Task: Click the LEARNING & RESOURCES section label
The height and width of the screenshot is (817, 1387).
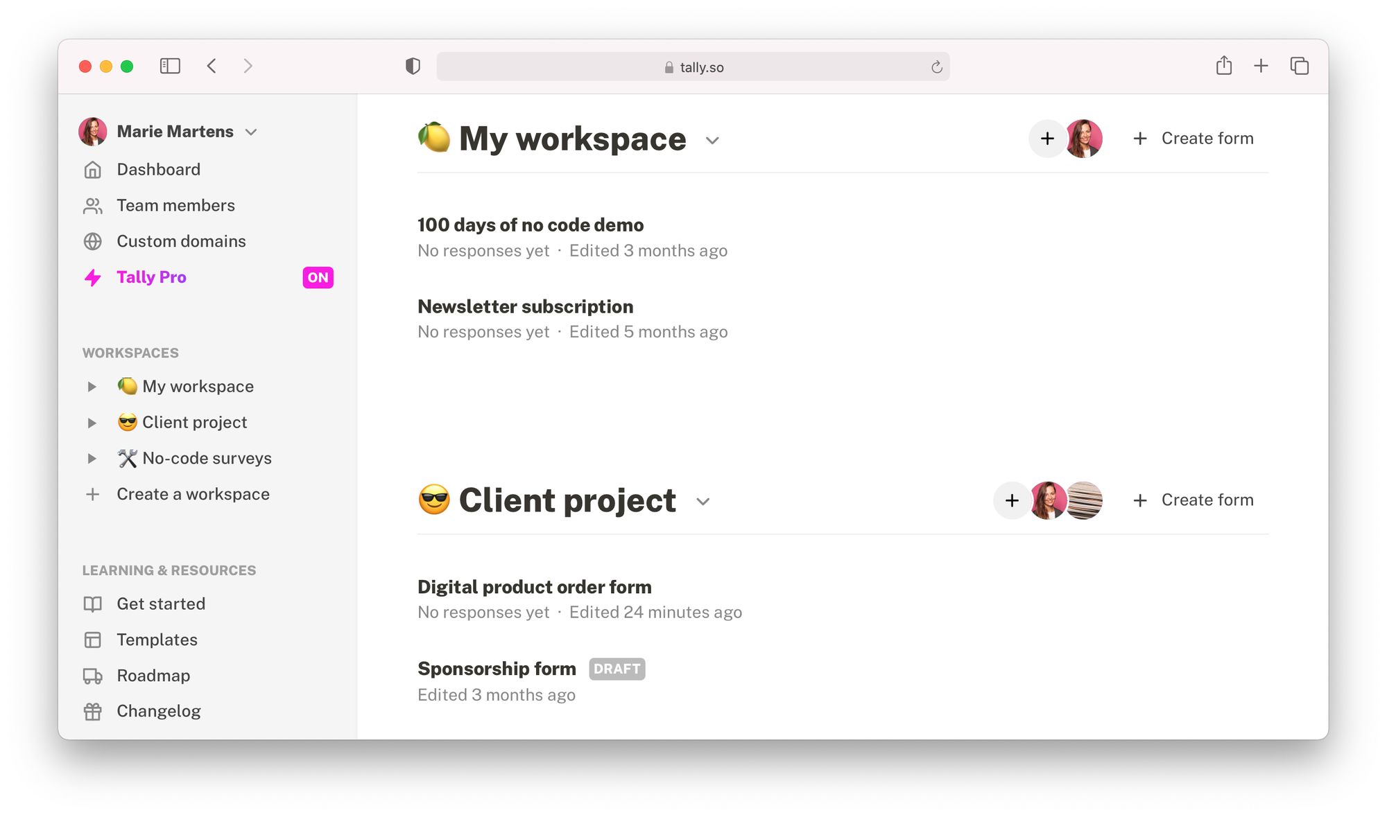Action: point(169,570)
